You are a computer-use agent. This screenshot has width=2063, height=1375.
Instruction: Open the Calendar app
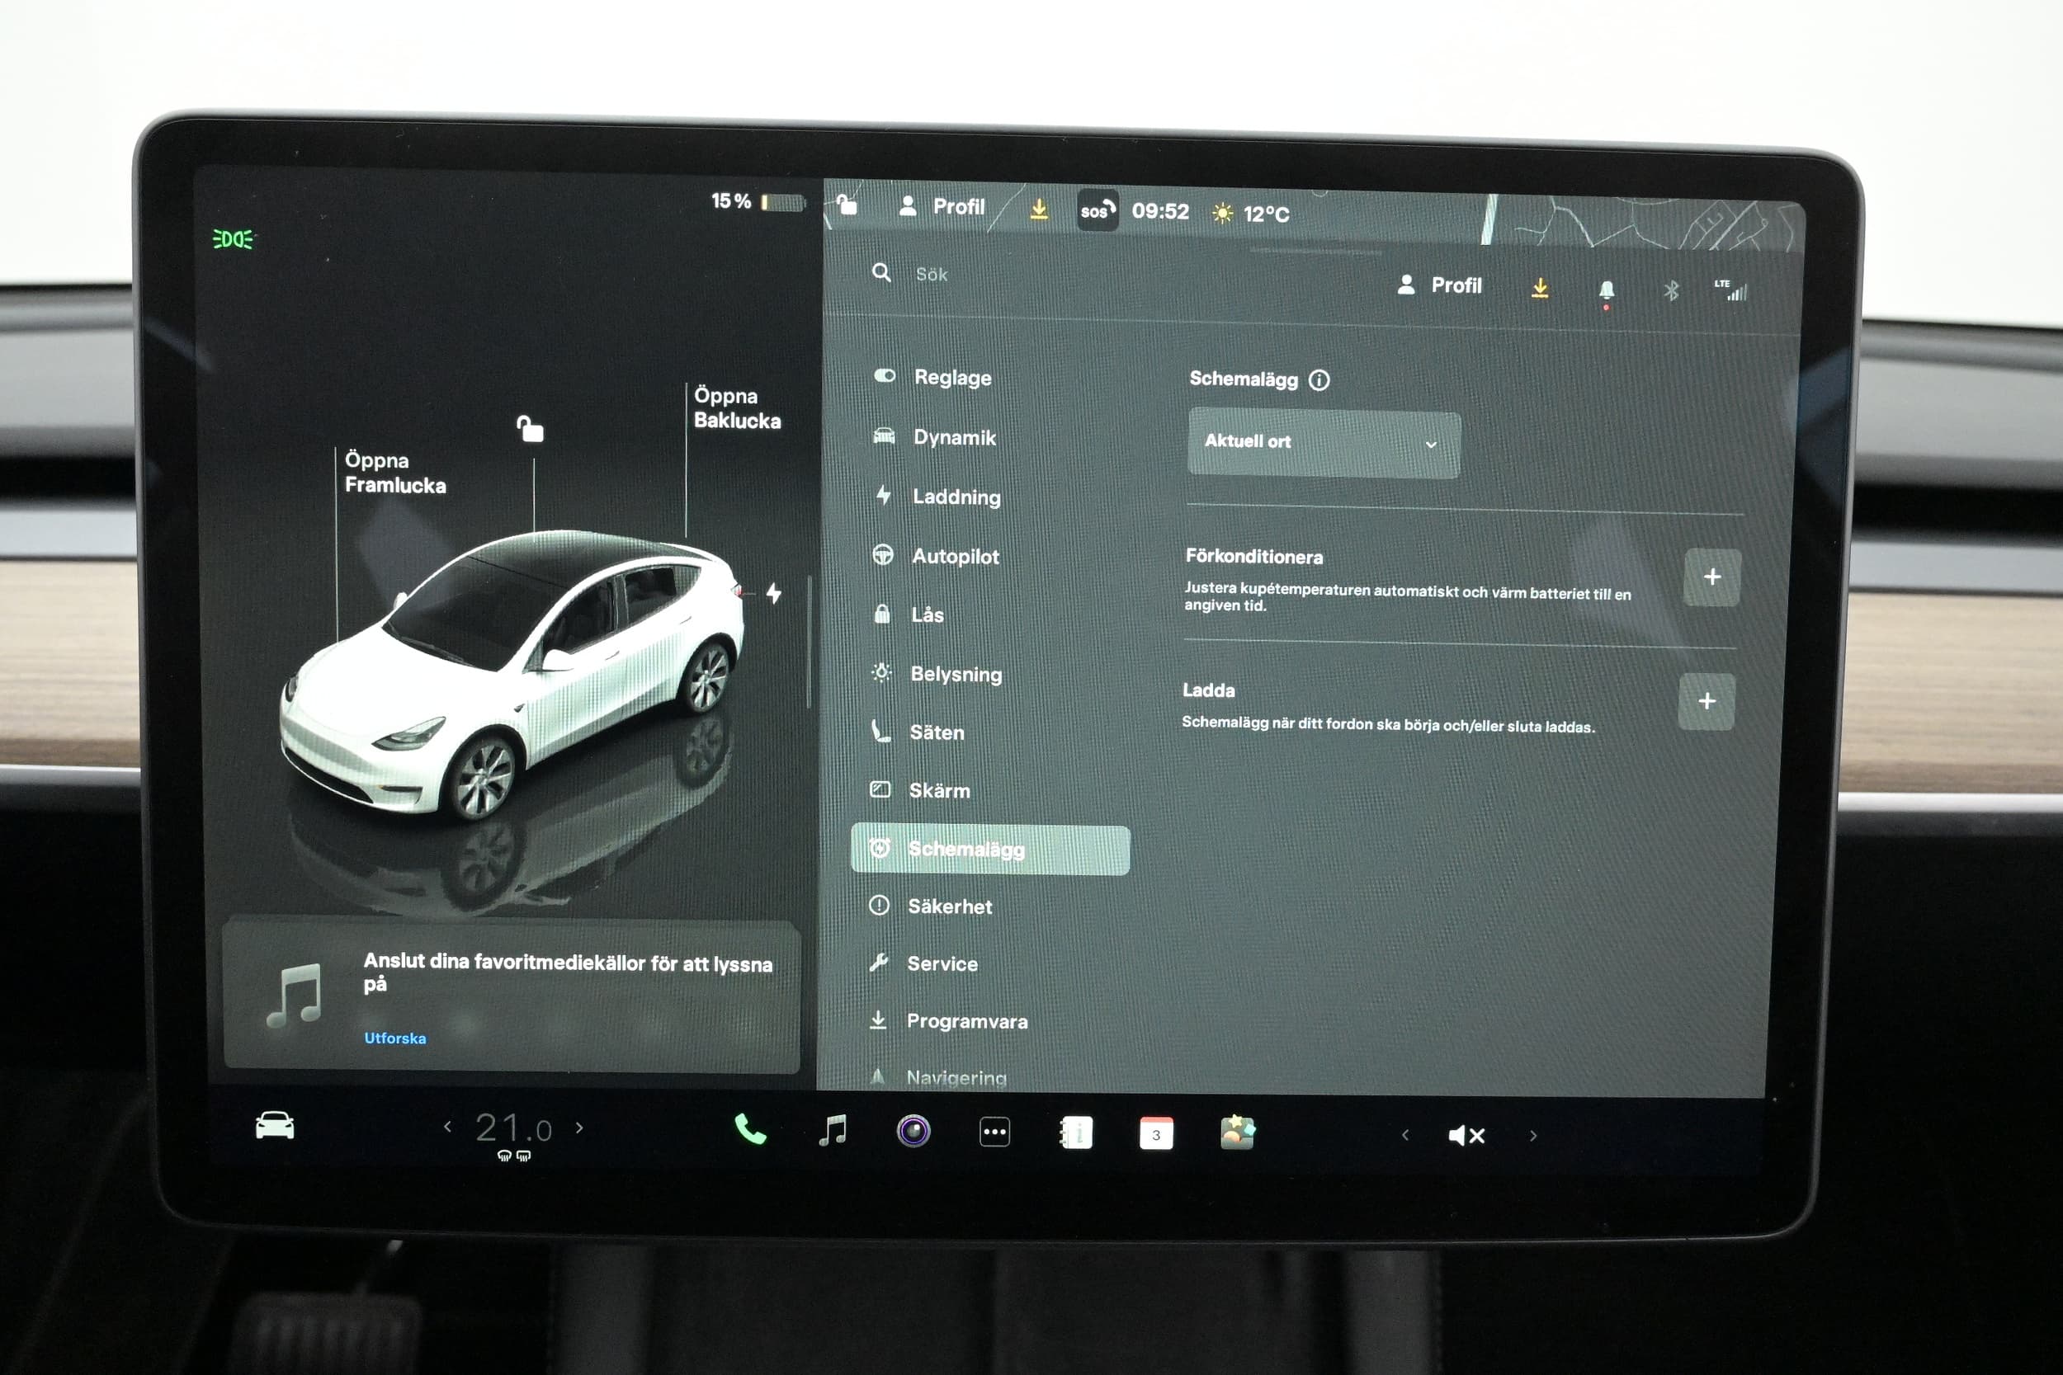pos(1156,1134)
